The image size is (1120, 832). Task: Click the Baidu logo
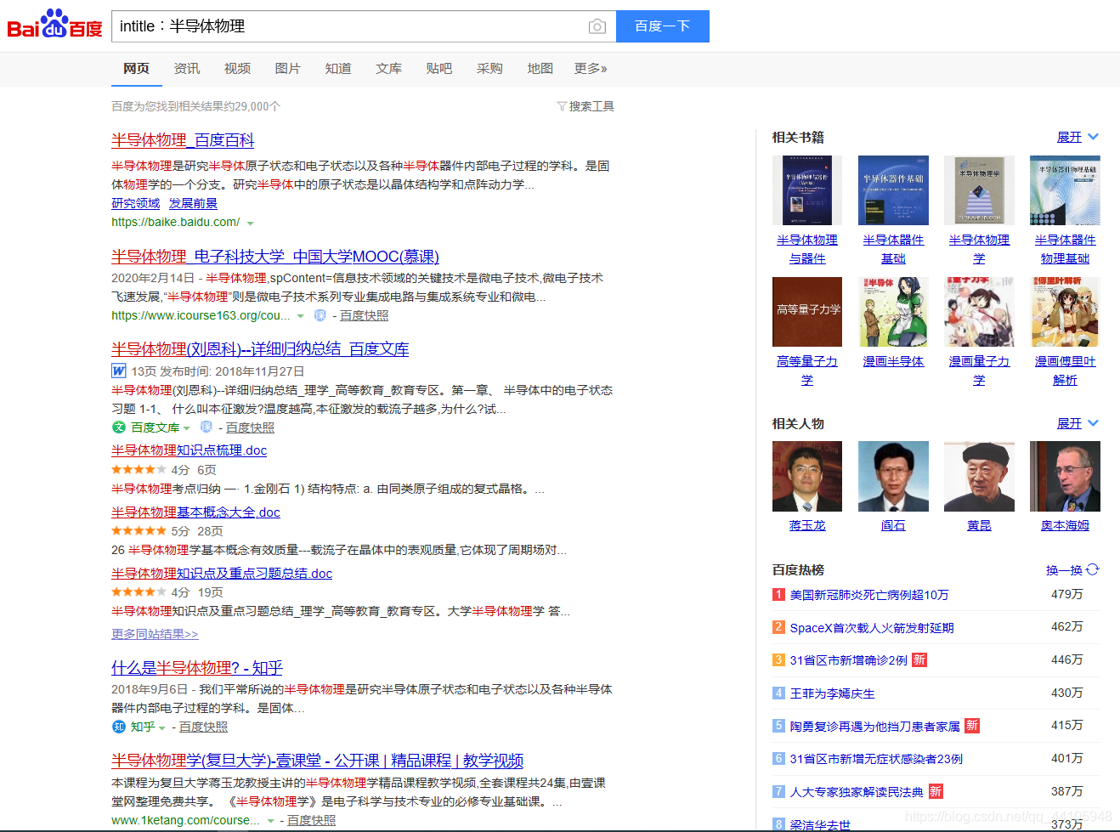click(54, 25)
